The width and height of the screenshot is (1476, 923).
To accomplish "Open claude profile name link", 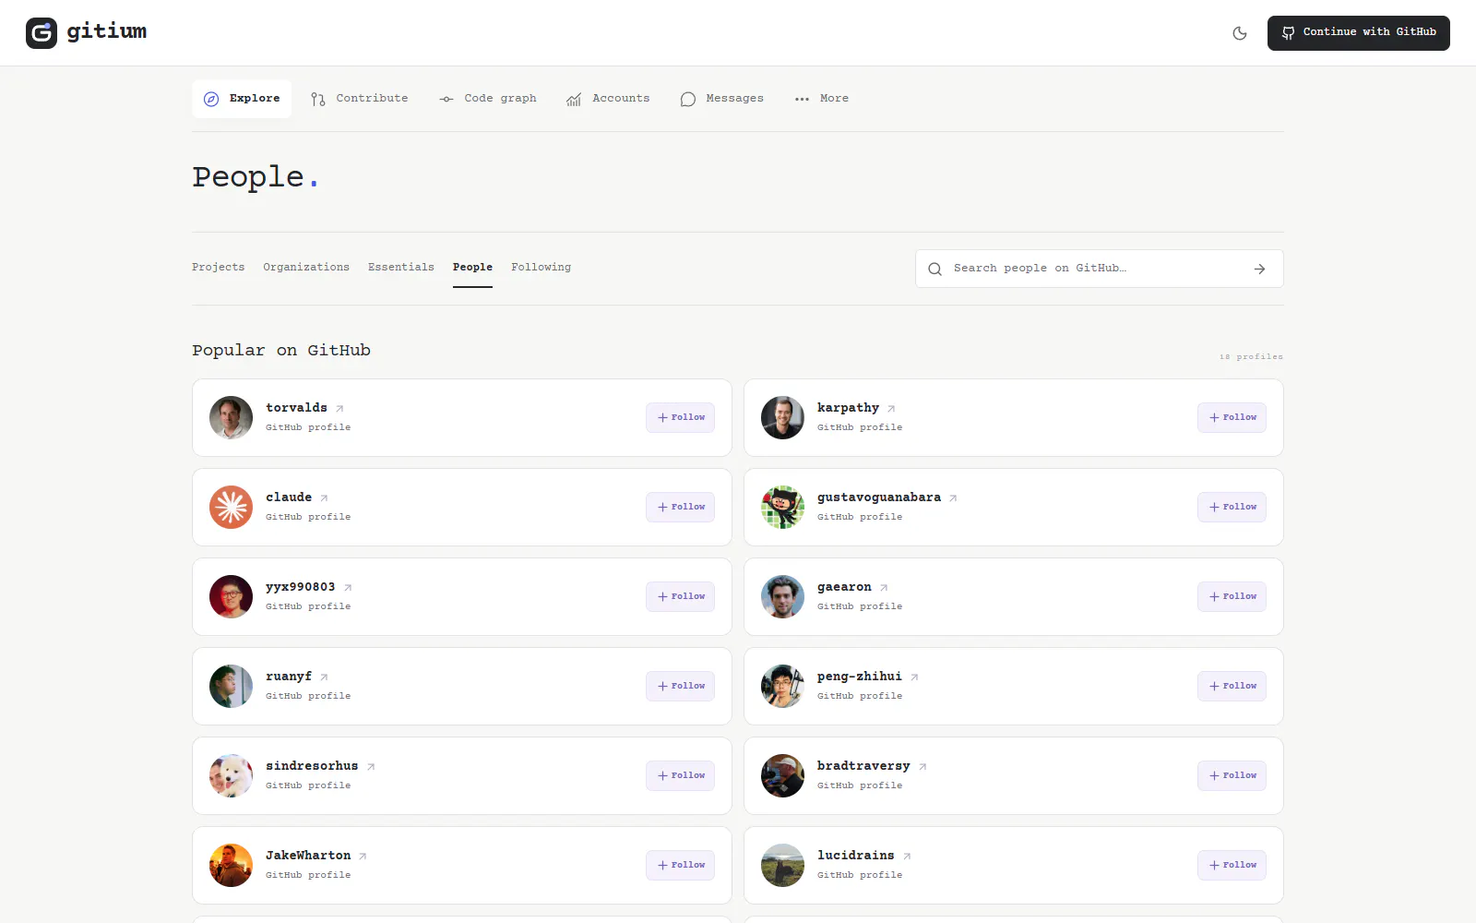I will coord(289,497).
